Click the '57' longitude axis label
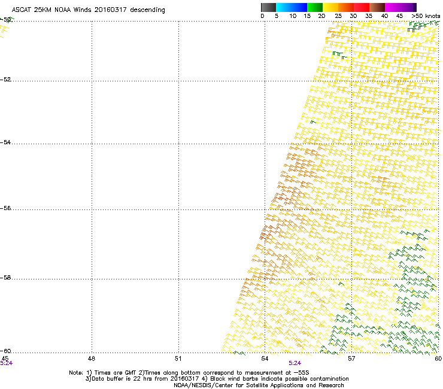This screenshot has height=389, width=443. click(351, 358)
